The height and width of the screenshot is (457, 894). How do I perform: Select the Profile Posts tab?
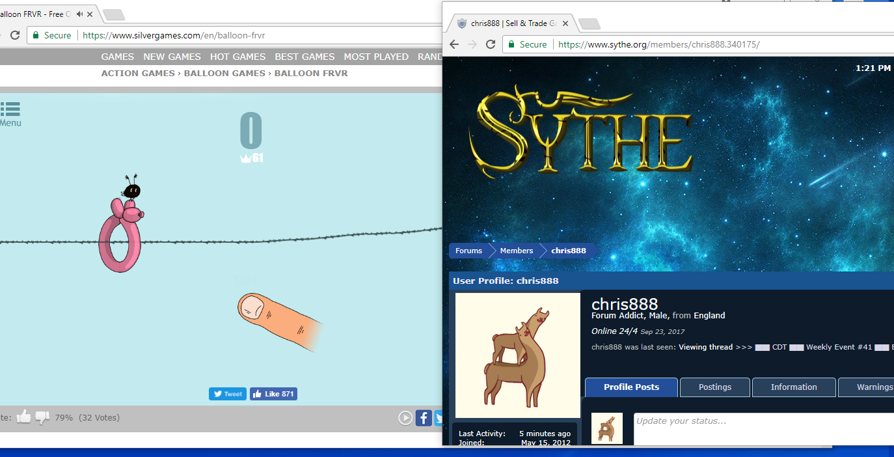tap(631, 387)
